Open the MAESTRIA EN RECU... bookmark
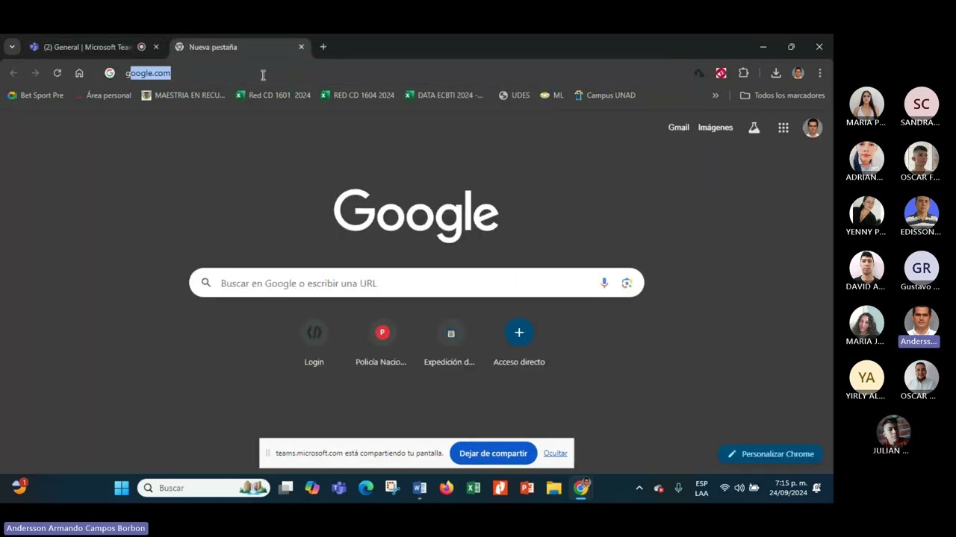This screenshot has height=537, width=956. [183, 95]
